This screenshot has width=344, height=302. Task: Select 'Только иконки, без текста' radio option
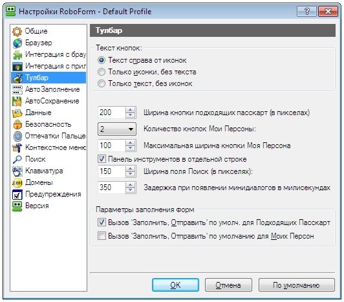(101, 72)
